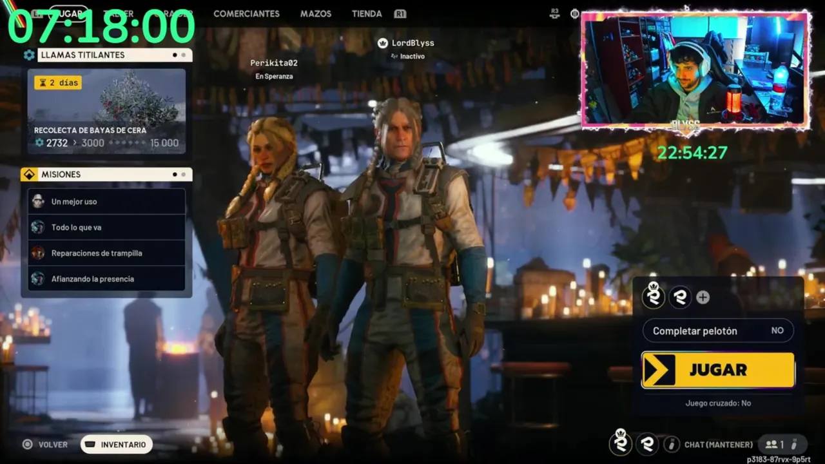Click the portrait icon of 'Todo lo que va'
The width and height of the screenshot is (825, 464).
click(38, 227)
